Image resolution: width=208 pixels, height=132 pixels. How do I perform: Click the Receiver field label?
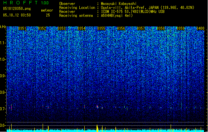pyautogui.click(x=67, y=12)
